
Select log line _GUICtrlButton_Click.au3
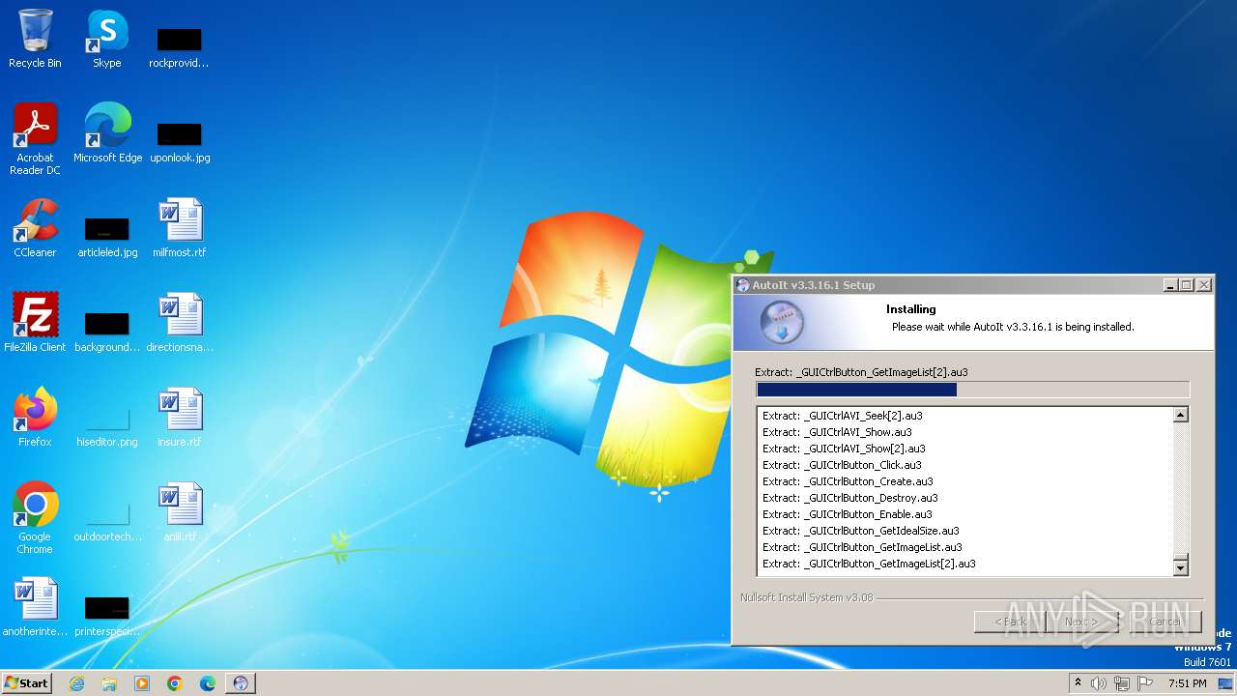click(x=842, y=465)
